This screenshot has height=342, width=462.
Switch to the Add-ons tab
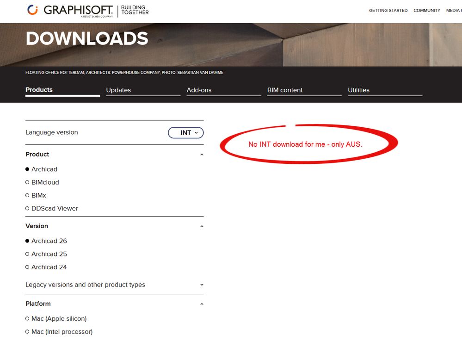click(x=224, y=90)
